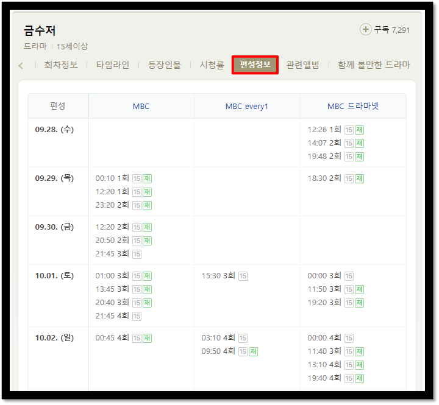This screenshot has width=439, height=405.
Task: Click the 09.29. (목) date cell
Action: (54, 178)
